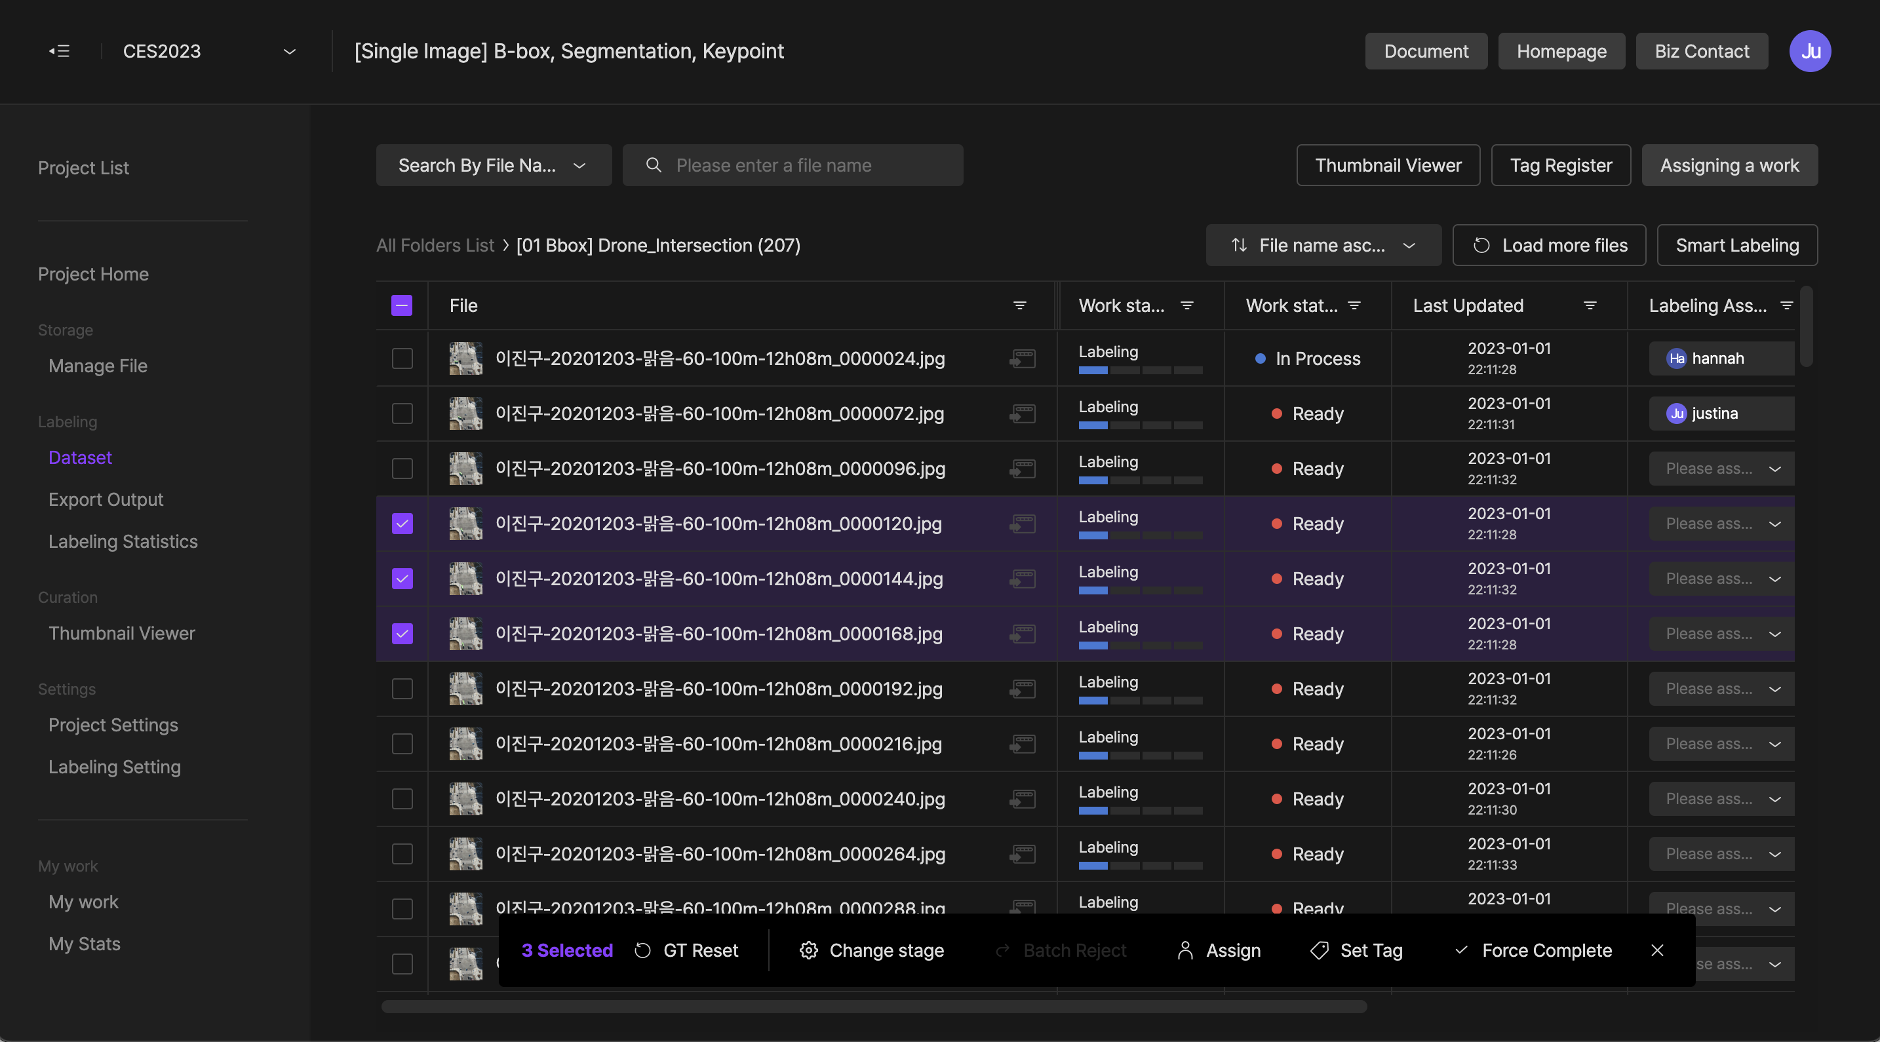Click Set Tag in action bar
Viewport: 1880px width, 1042px height.
1357,950
